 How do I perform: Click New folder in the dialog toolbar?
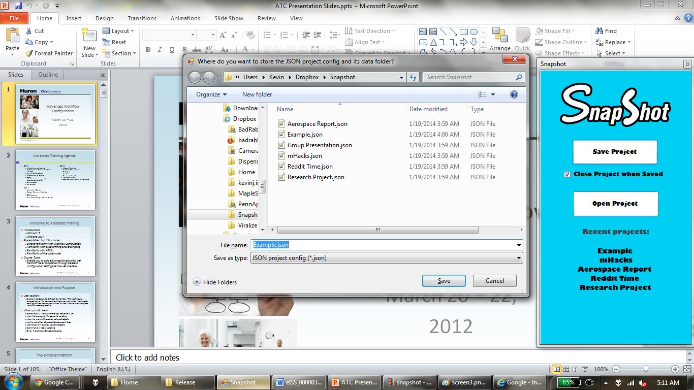(257, 94)
